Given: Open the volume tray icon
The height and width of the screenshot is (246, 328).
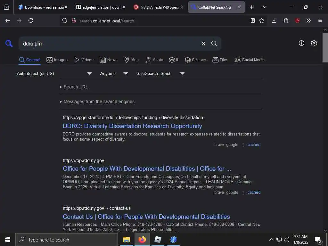Looking at the screenshot, I should (x=287, y=240).
